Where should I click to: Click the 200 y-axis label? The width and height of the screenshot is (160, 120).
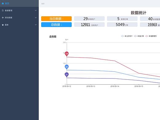(64, 42)
